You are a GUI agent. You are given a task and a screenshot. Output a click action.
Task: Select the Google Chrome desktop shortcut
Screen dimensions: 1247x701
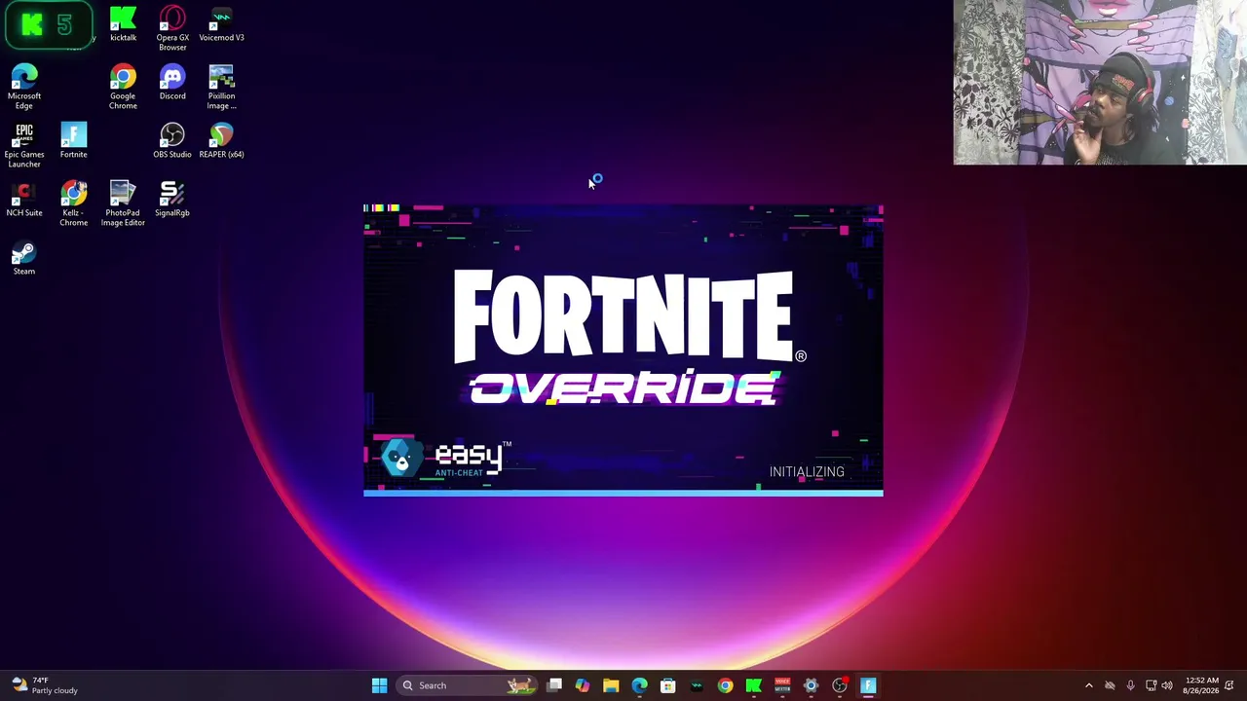click(123, 87)
